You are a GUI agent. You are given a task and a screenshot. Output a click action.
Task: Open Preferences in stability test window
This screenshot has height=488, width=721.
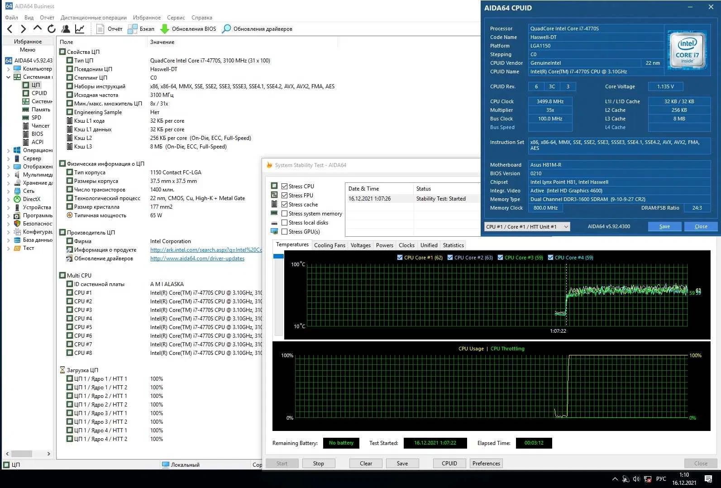pos(486,463)
